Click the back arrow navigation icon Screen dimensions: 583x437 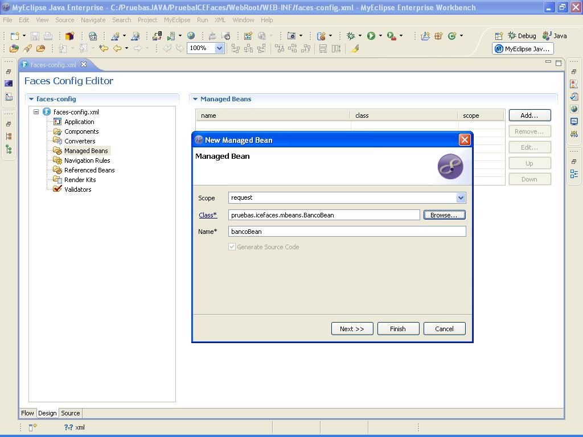117,48
